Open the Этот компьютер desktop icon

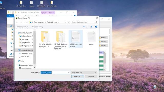tap(2, 5)
